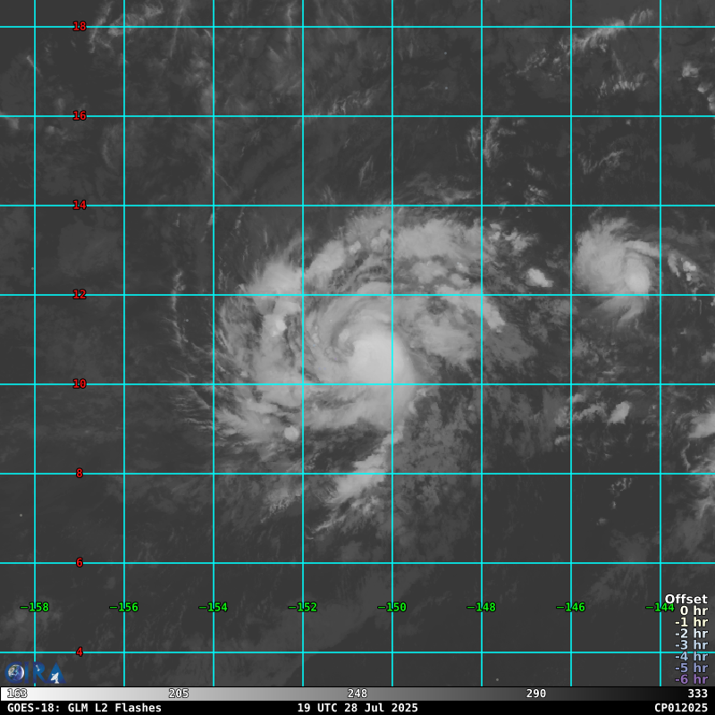Screen dimensions: 715x715
Task: Click the -158 longitude grid label
Action: 35,608
